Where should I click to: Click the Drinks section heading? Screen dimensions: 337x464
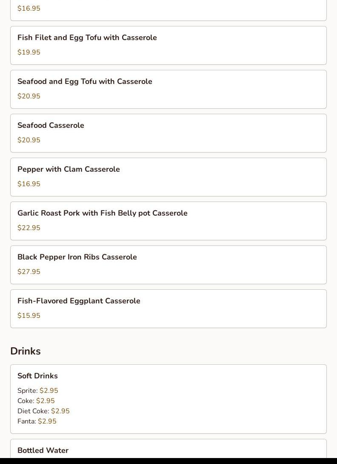pos(26,351)
